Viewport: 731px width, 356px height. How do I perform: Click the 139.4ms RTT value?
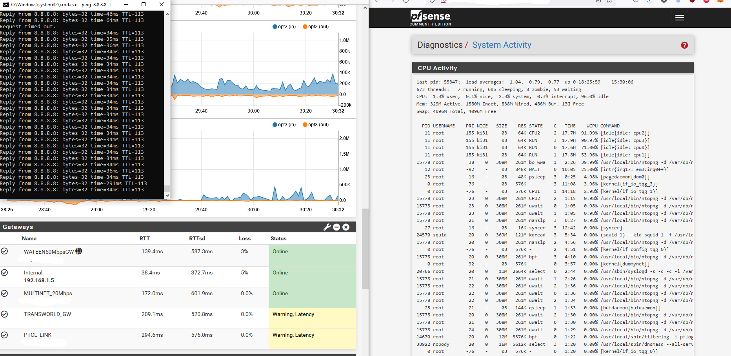pos(152,251)
